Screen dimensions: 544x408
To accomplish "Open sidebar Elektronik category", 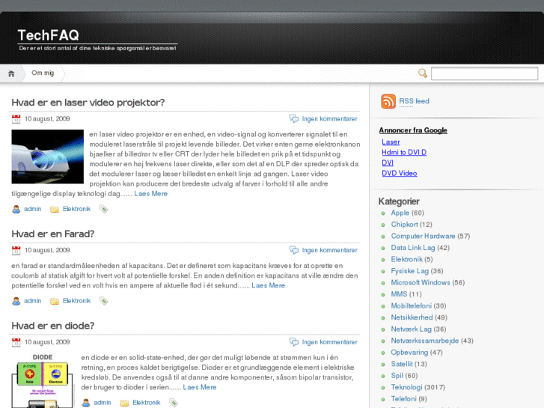I will [x=406, y=259].
